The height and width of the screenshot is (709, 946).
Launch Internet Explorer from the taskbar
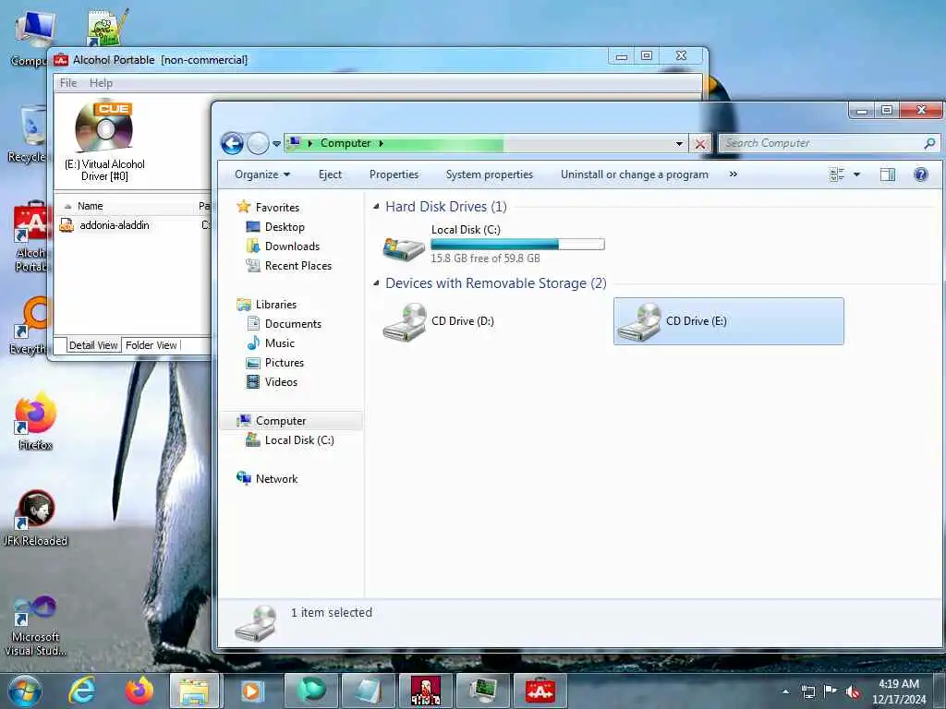pyautogui.click(x=81, y=691)
